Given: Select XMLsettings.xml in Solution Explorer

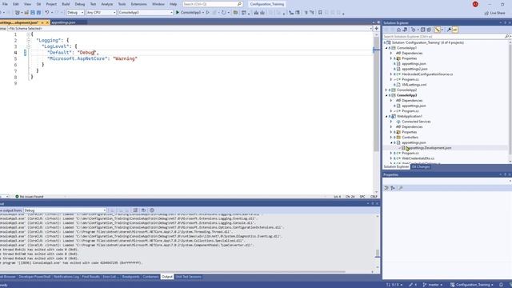Looking at the screenshot, I should coord(414,85).
